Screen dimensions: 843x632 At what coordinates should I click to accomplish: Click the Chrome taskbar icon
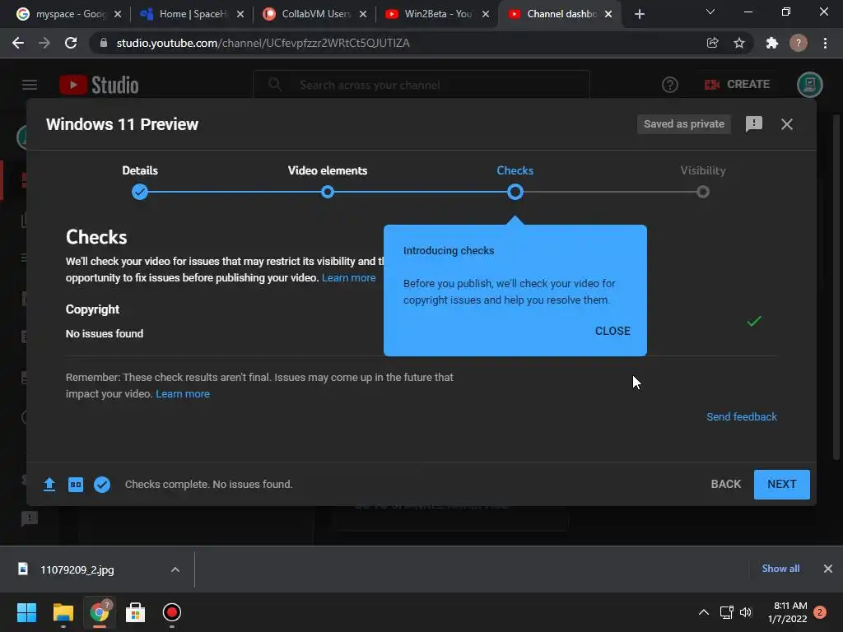point(100,612)
